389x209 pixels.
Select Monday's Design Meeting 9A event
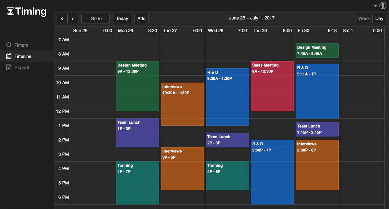click(x=137, y=87)
